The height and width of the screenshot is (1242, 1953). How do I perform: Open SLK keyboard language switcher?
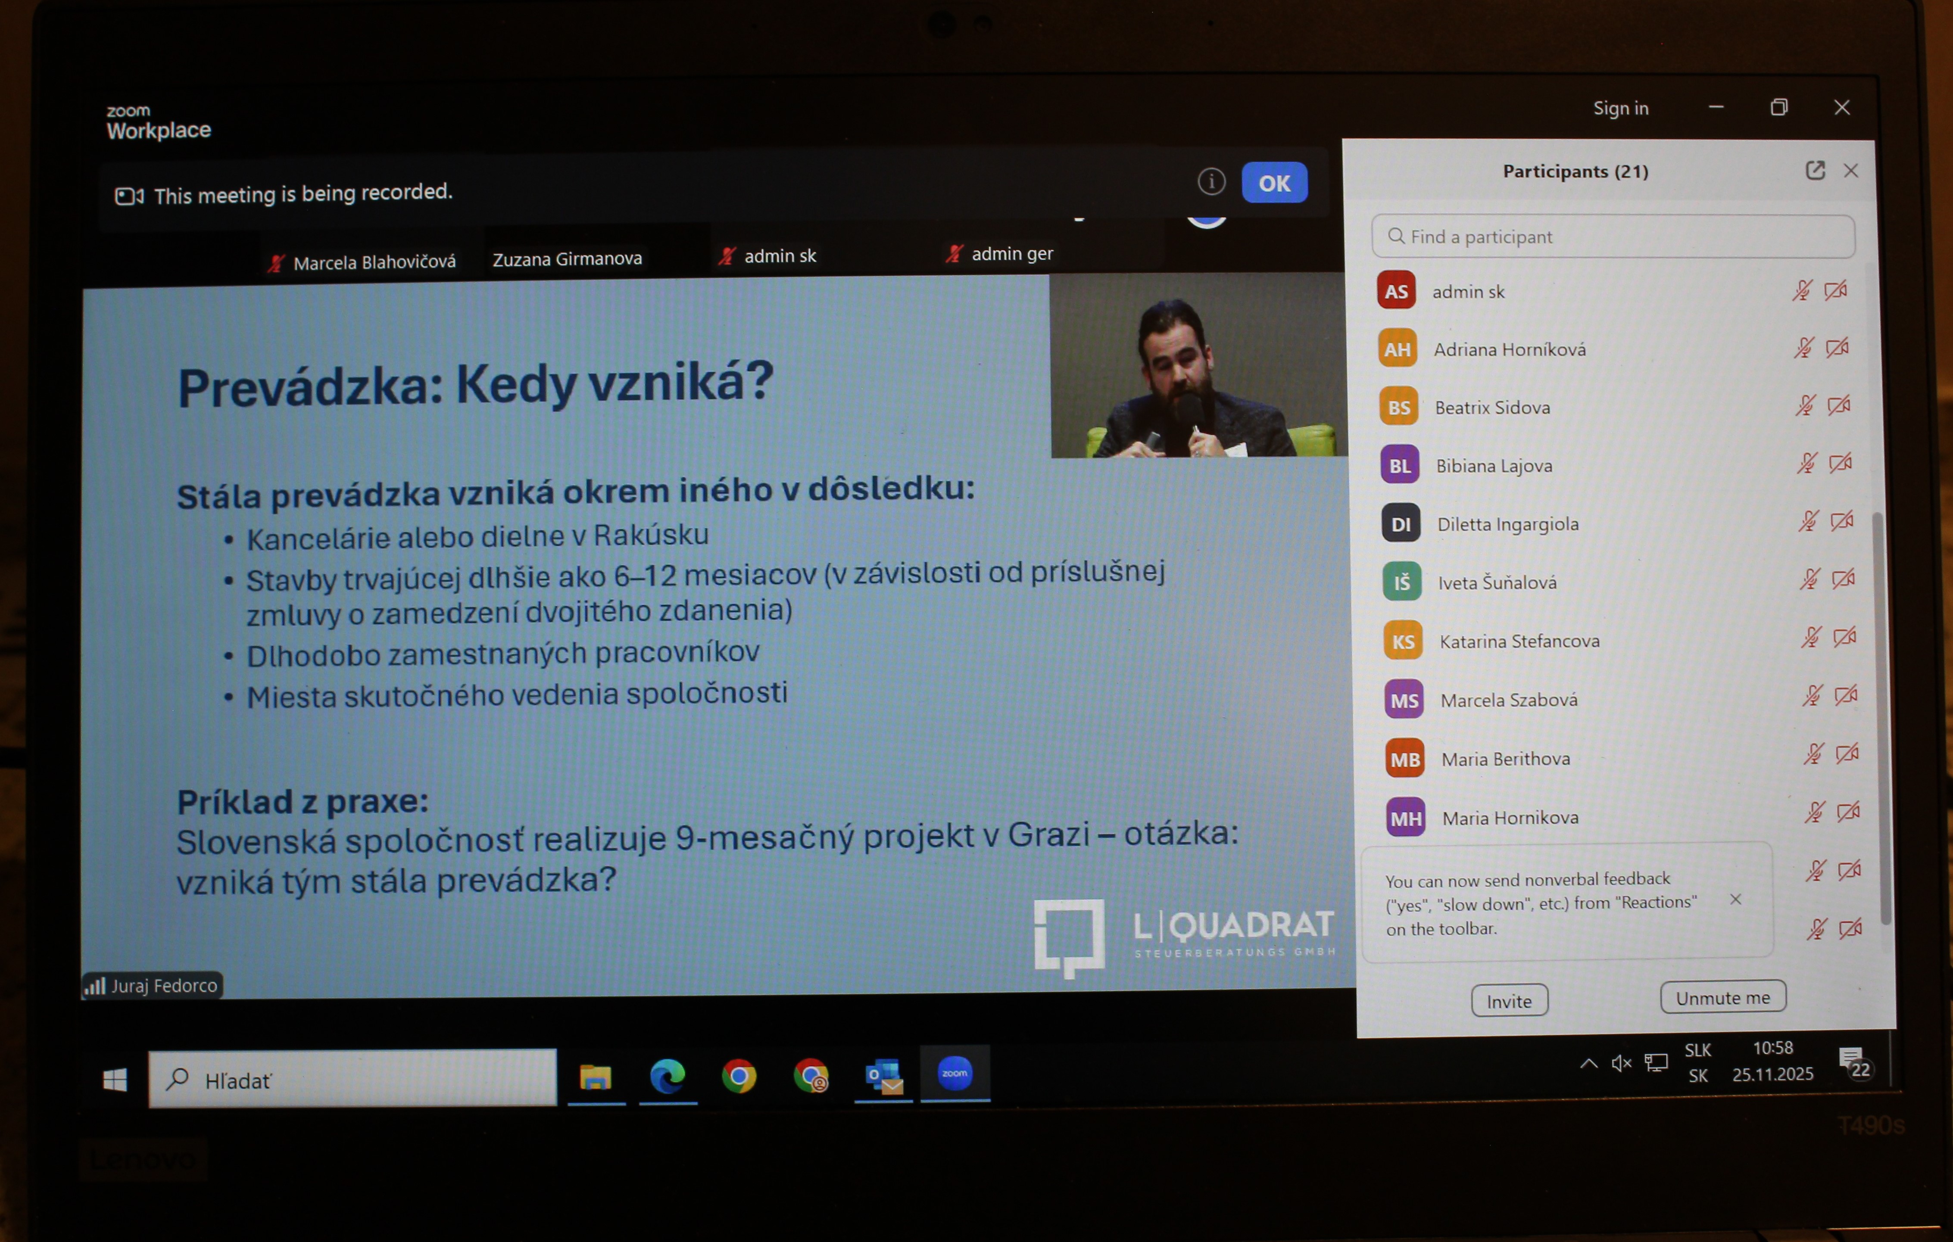[x=1697, y=1062]
